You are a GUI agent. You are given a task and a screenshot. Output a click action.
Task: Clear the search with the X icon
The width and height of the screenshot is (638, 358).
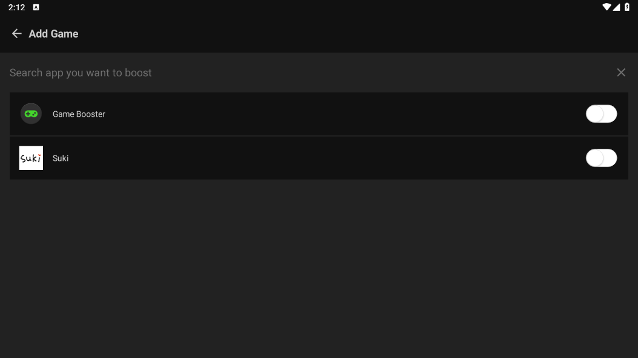point(621,73)
